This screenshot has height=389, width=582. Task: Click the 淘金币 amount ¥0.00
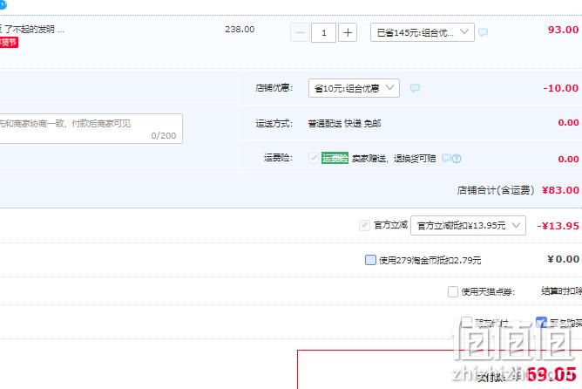pyautogui.click(x=563, y=259)
